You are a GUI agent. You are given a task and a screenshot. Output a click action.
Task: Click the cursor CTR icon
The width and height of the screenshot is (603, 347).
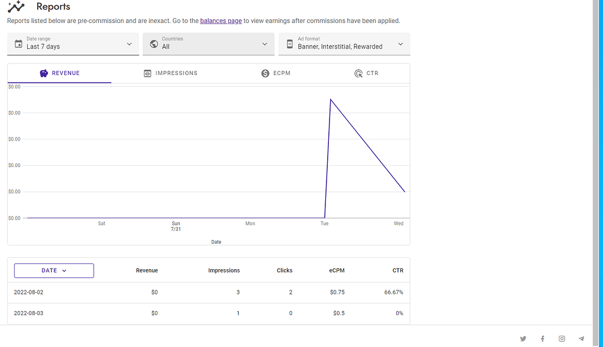tap(358, 73)
